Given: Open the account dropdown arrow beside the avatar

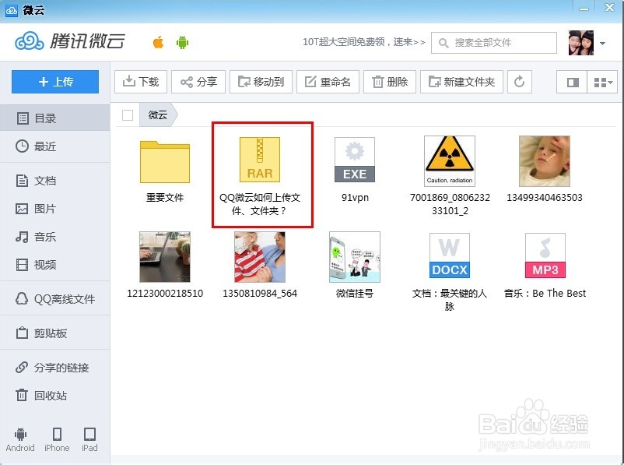Looking at the screenshot, I should 602,43.
